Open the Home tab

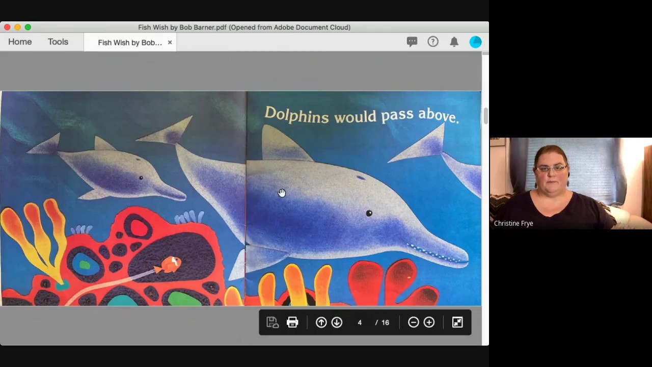coord(20,42)
